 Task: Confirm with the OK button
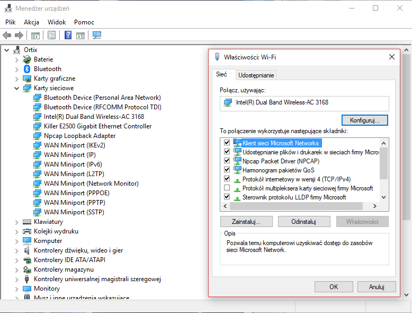[x=334, y=286]
